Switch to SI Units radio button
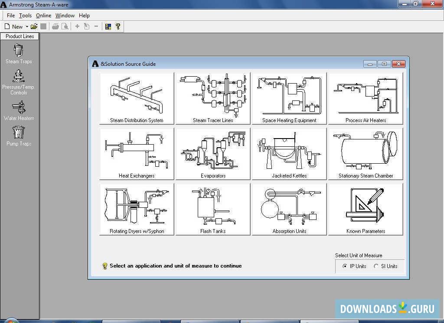The image size is (444, 323). (376, 266)
